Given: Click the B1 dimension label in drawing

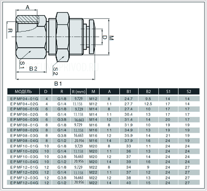Looking at the screenshot, I should 58,84.
